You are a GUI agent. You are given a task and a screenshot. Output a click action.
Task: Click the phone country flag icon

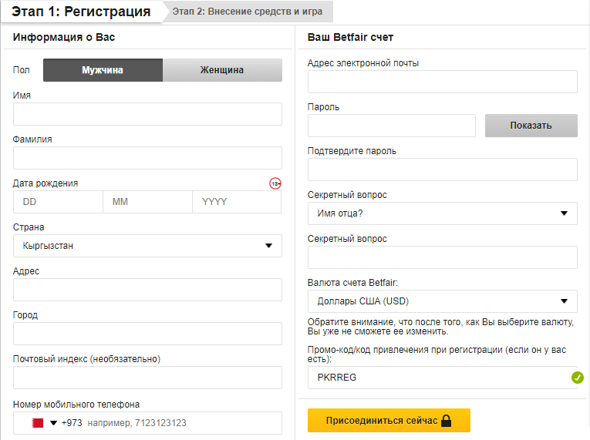(37, 423)
